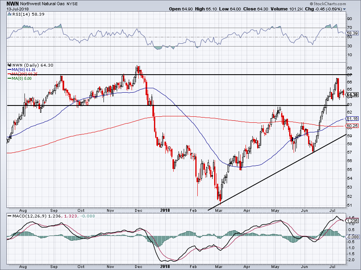Click the 58.39 RSI axis tag
The height and width of the screenshot is (270, 361).
coord(352,33)
